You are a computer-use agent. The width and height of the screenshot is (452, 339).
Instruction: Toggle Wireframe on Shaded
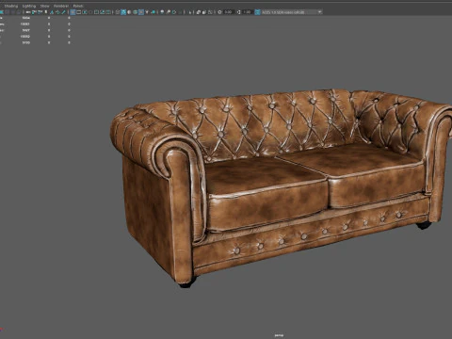click(x=135, y=12)
